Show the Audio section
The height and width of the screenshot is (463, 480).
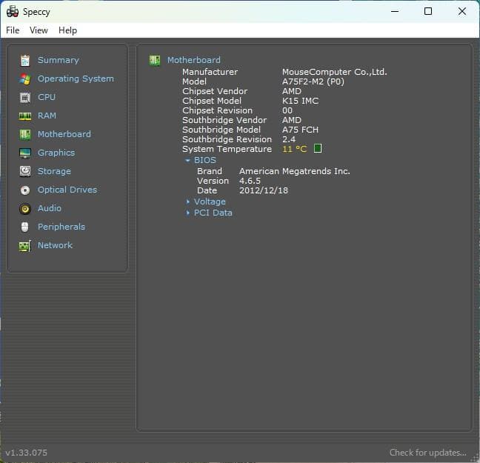tap(50, 208)
